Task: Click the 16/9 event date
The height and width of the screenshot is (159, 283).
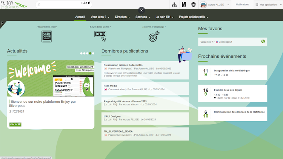Action: point(206,92)
